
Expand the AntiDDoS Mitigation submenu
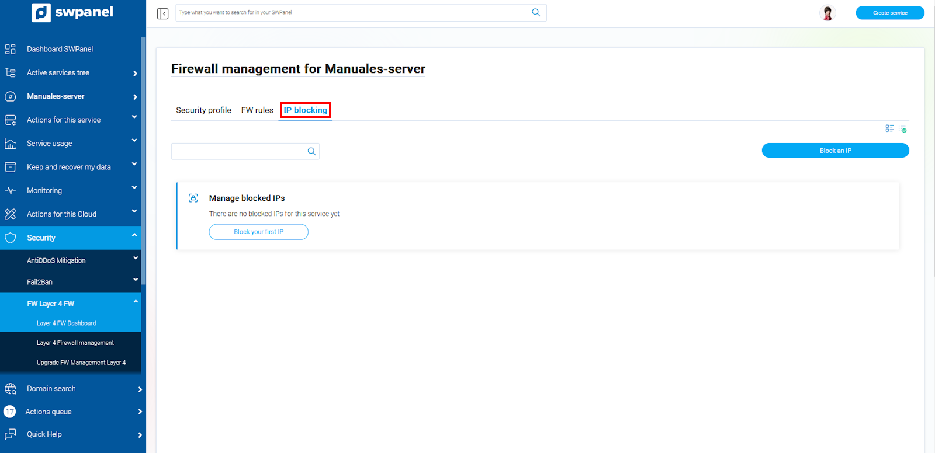click(x=135, y=258)
